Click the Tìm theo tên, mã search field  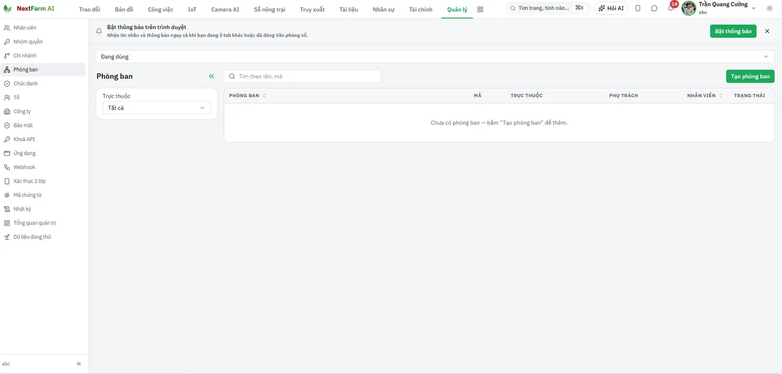(x=303, y=76)
